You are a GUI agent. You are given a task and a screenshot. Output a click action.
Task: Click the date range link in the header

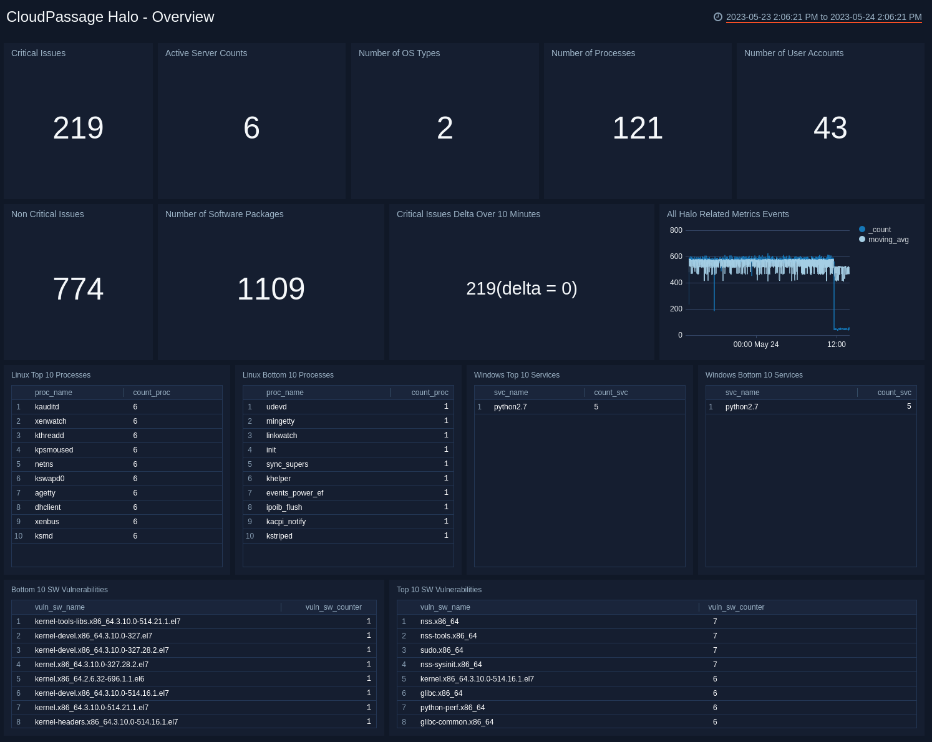(x=823, y=17)
